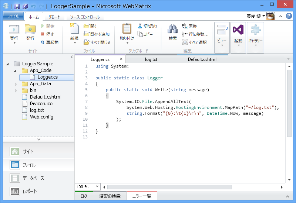Open the ファイル (Files) workspace
This screenshot has width=296, height=203.
(39, 165)
